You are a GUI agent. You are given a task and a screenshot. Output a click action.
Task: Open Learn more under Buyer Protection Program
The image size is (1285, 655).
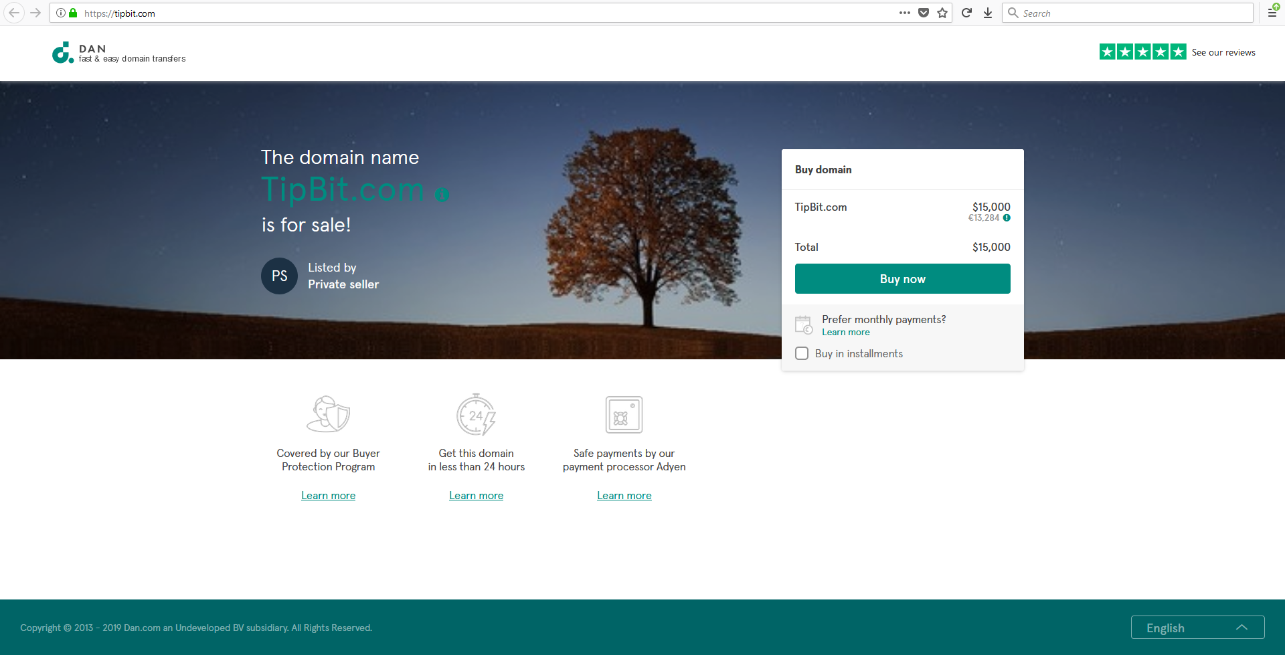(328, 496)
